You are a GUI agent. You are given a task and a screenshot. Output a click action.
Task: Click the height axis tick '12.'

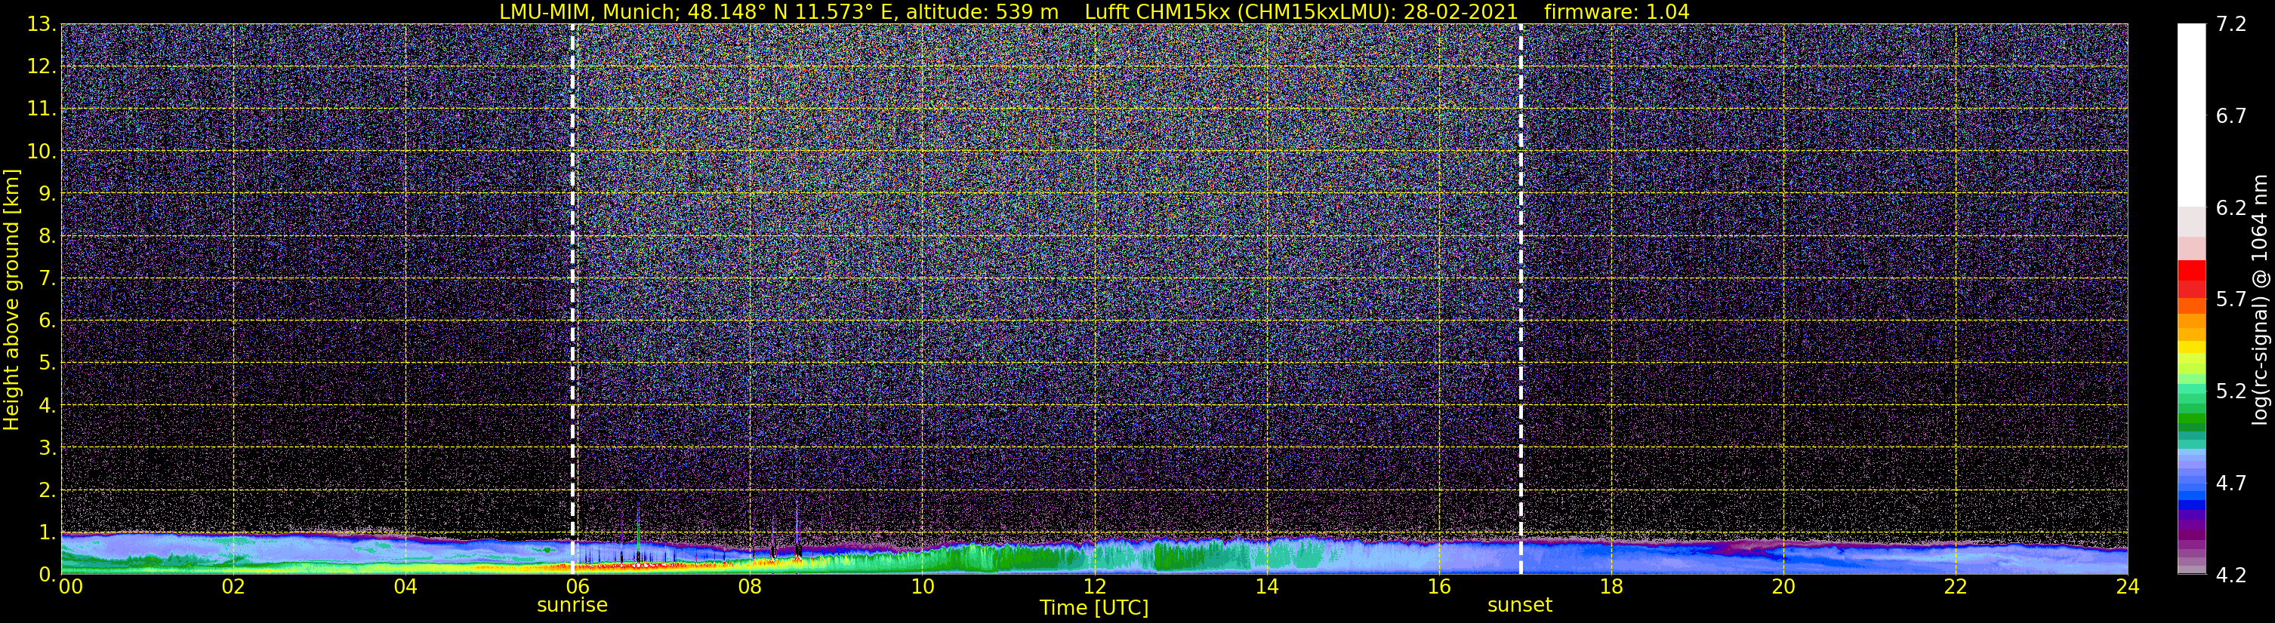tap(42, 67)
